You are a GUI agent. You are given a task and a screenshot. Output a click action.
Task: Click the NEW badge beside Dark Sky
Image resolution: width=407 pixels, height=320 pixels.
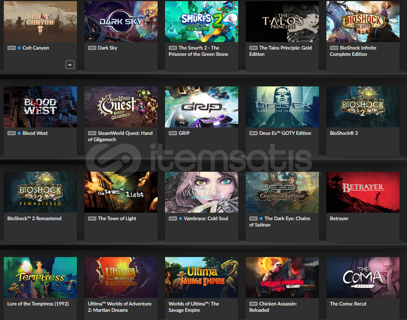tap(92, 48)
